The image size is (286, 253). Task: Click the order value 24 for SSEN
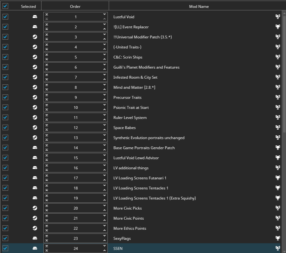(75, 248)
